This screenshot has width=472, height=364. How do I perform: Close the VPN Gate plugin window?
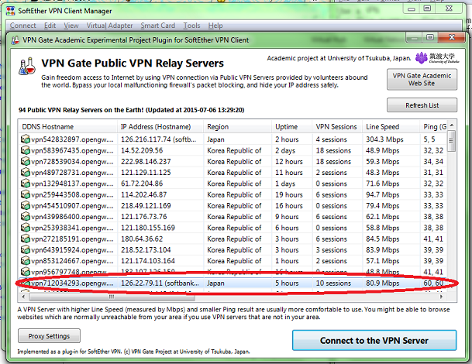452,37
